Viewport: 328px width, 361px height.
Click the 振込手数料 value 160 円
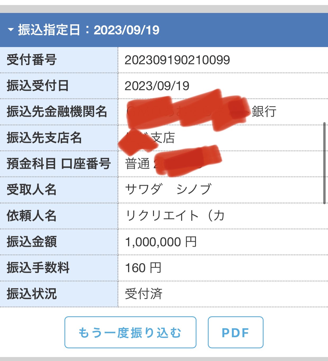(143, 268)
